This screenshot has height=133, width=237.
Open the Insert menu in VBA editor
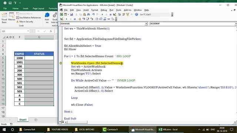point(86,10)
